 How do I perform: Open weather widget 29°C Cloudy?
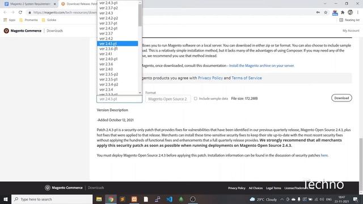click(263, 199)
